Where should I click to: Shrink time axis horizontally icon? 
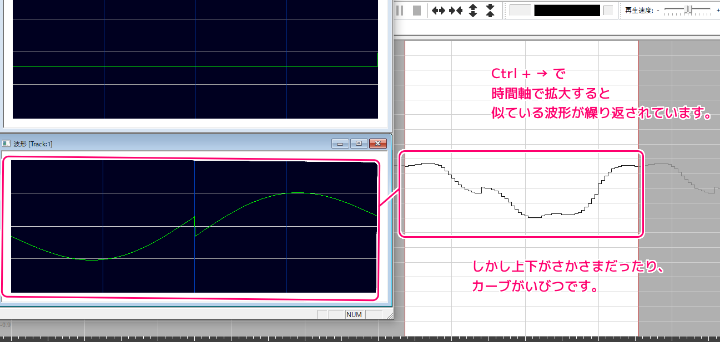tap(456, 10)
